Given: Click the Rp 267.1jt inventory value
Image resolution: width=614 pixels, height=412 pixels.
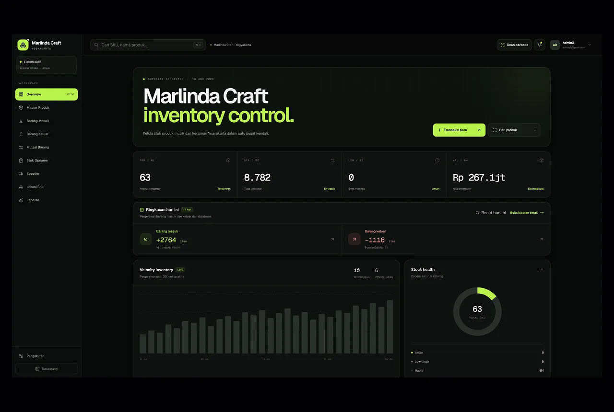Looking at the screenshot, I should (479, 178).
